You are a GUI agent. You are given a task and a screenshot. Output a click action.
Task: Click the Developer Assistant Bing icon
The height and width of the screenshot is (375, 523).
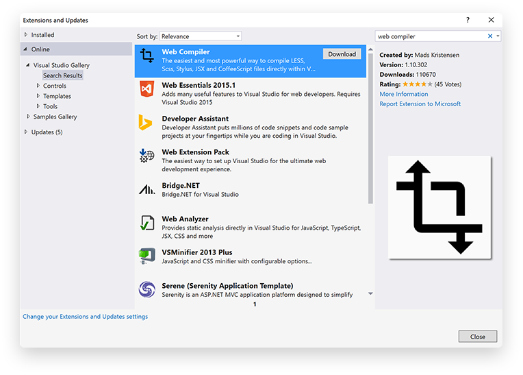[x=145, y=122]
